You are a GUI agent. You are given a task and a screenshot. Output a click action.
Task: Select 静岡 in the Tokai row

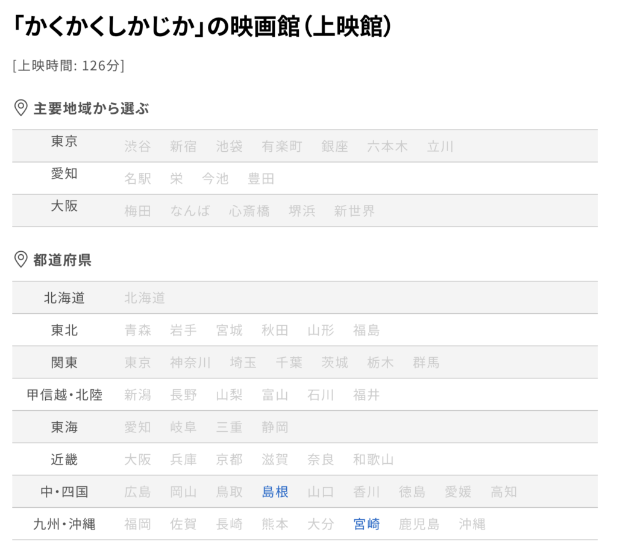point(275,427)
